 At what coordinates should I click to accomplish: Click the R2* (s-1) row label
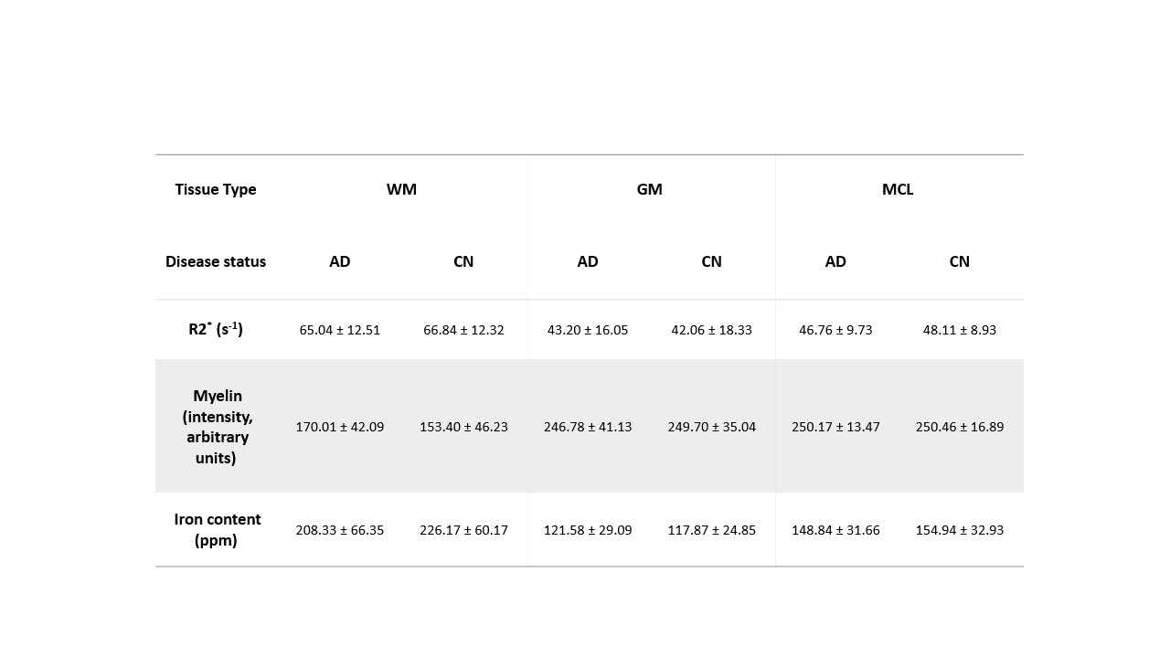click(x=216, y=329)
